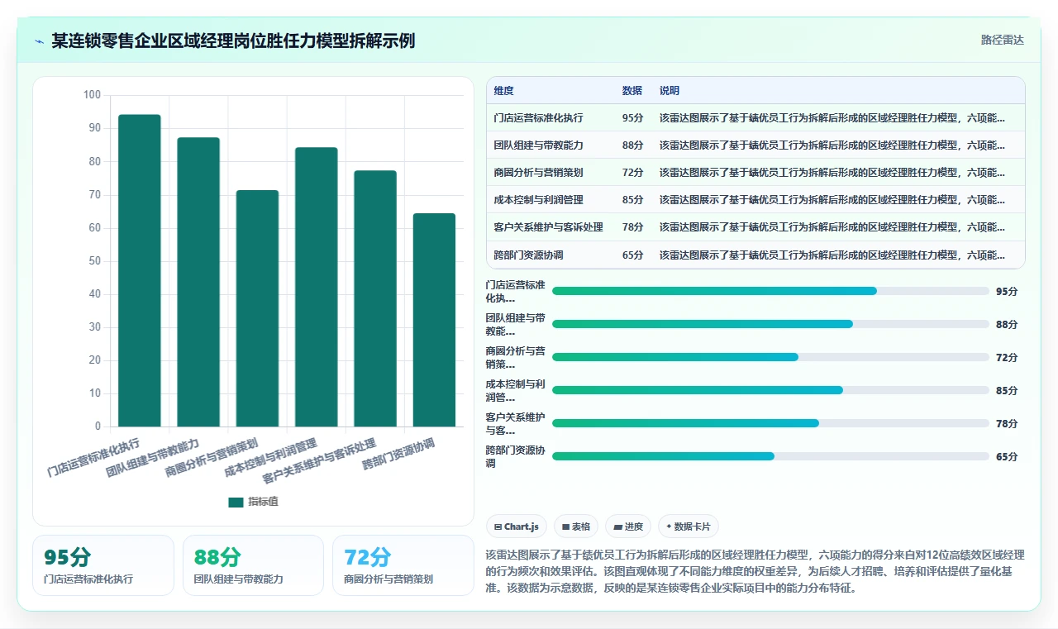Click the 团队组建与带教能力 bar in chart
Viewport: 1058px width, 629px height.
(x=198, y=283)
